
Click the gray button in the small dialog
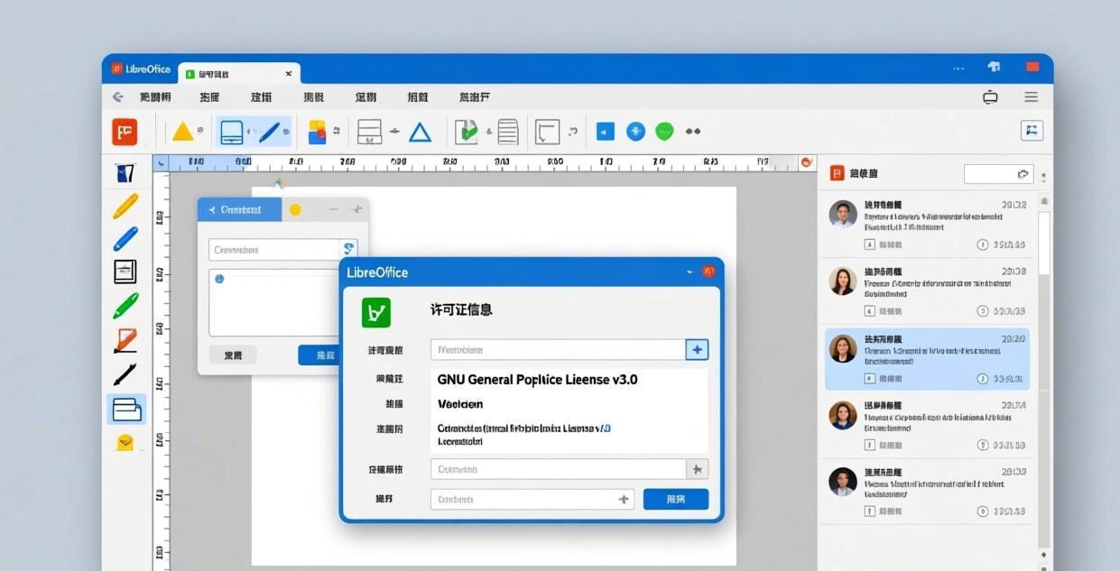[233, 355]
